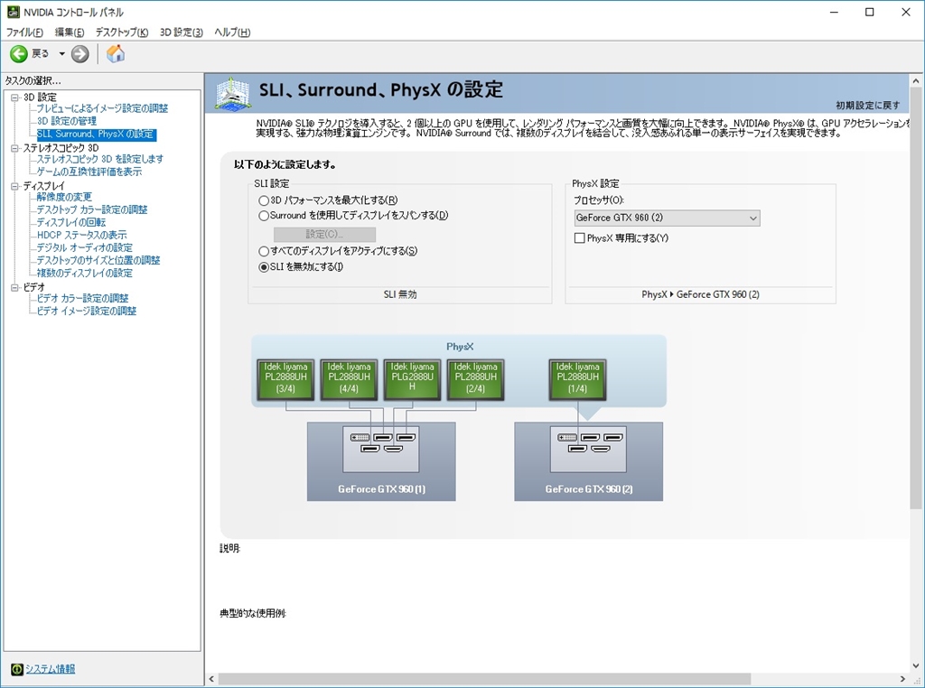Screen dimensions: 925x688
Task: Open デスクトップ カラー設定の調整
Action: pyautogui.click(x=92, y=209)
